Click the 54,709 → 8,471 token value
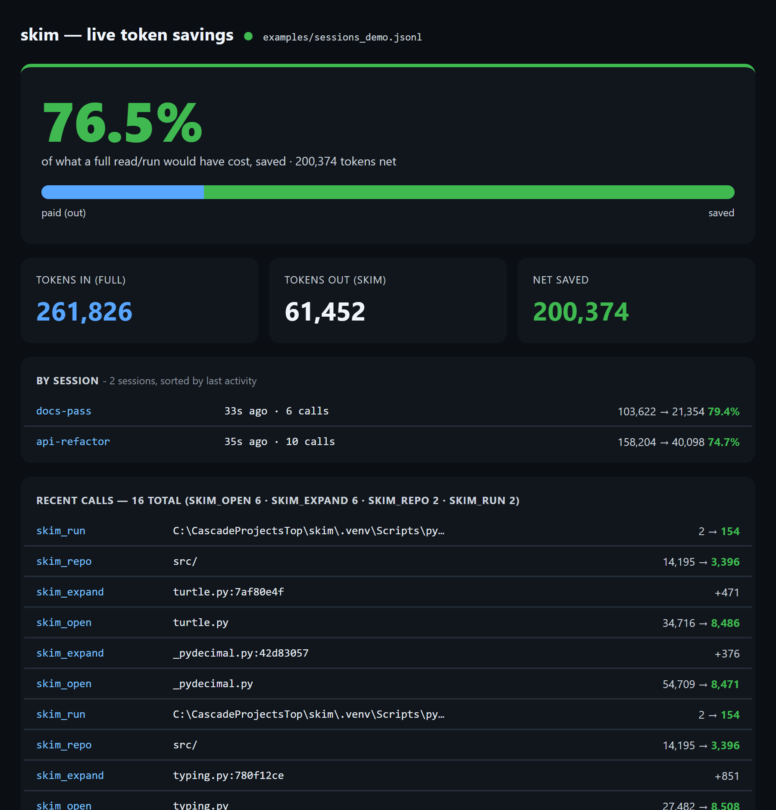 pos(701,684)
